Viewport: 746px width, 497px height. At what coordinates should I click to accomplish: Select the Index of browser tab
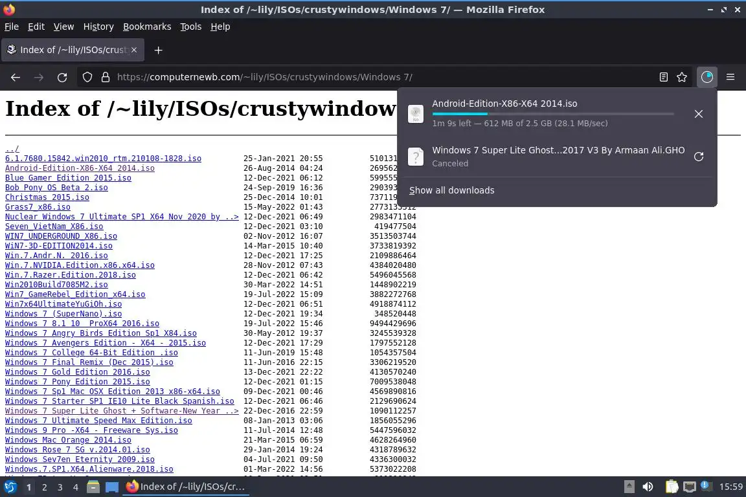pos(73,50)
